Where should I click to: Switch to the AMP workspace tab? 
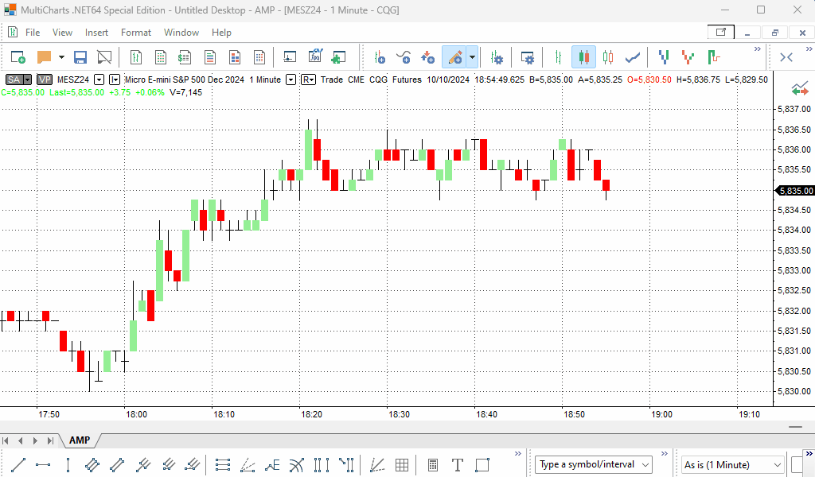pos(80,440)
